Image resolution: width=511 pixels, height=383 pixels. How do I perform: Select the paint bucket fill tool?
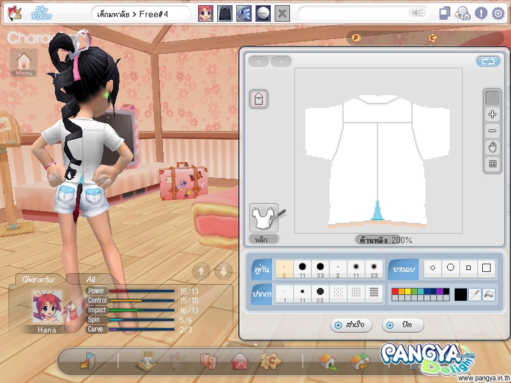[x=489, y=294]
